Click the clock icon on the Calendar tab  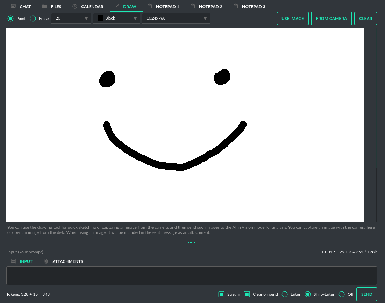[x=75, y=6]
